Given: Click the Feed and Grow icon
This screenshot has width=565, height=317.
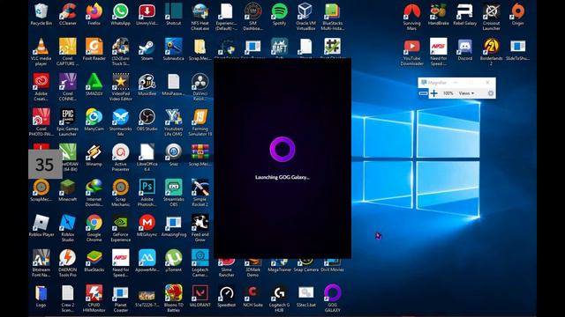Looking at the screenshot, I should (200, 228).
